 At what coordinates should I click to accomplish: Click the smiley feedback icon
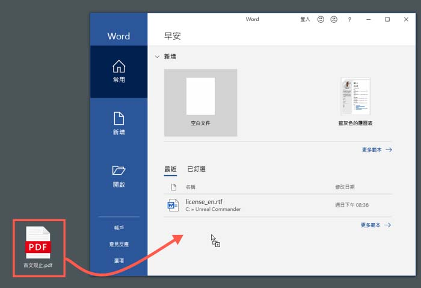(x=321, y=19)
